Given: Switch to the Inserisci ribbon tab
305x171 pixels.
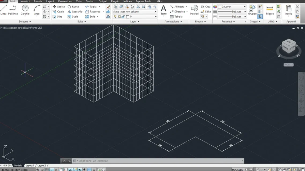Looking at the screenshot, I should click(x=25, y=1).
